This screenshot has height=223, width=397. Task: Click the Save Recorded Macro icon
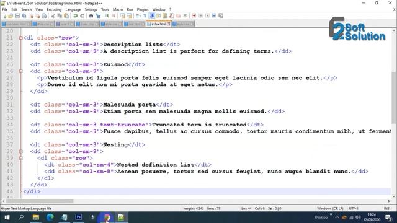coord(221,15)
